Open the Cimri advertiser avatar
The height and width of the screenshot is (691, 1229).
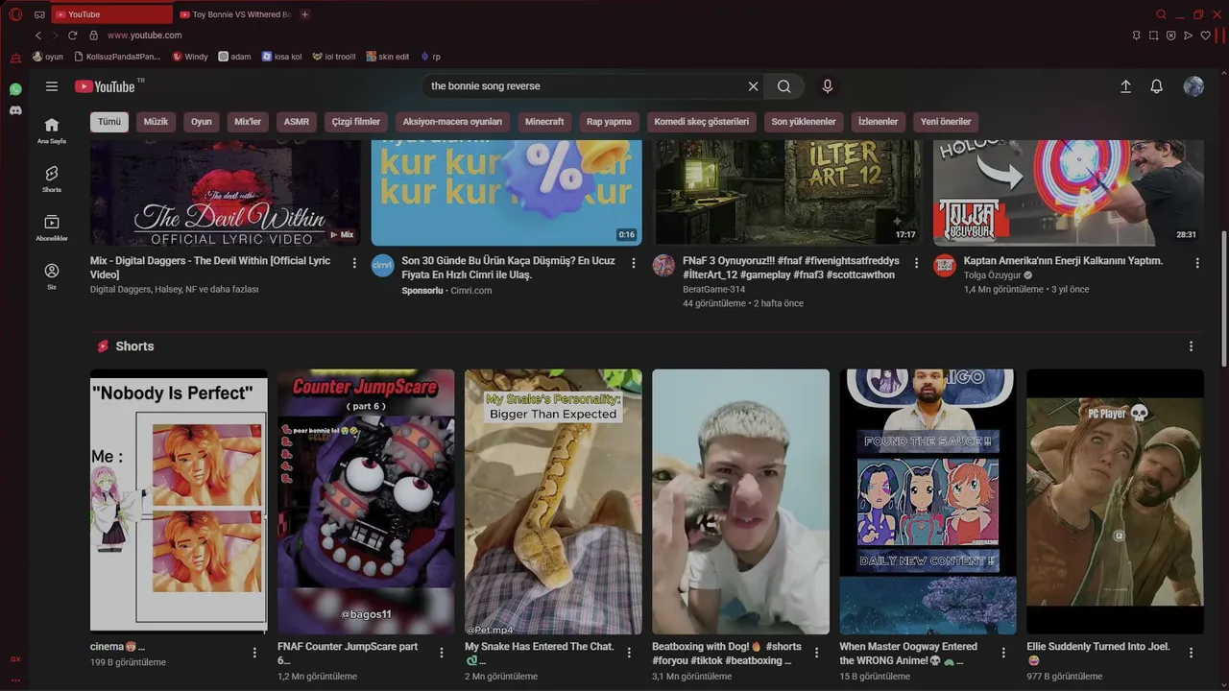coord(383,265)
